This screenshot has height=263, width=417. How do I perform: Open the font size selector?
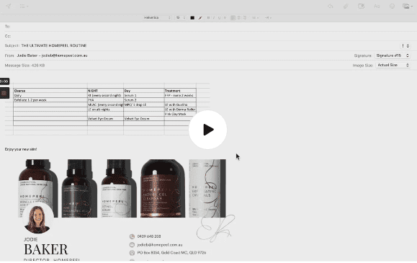click(x=180, y=17)
